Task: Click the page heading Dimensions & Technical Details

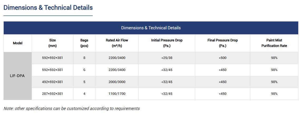Action: pos(48,8)
